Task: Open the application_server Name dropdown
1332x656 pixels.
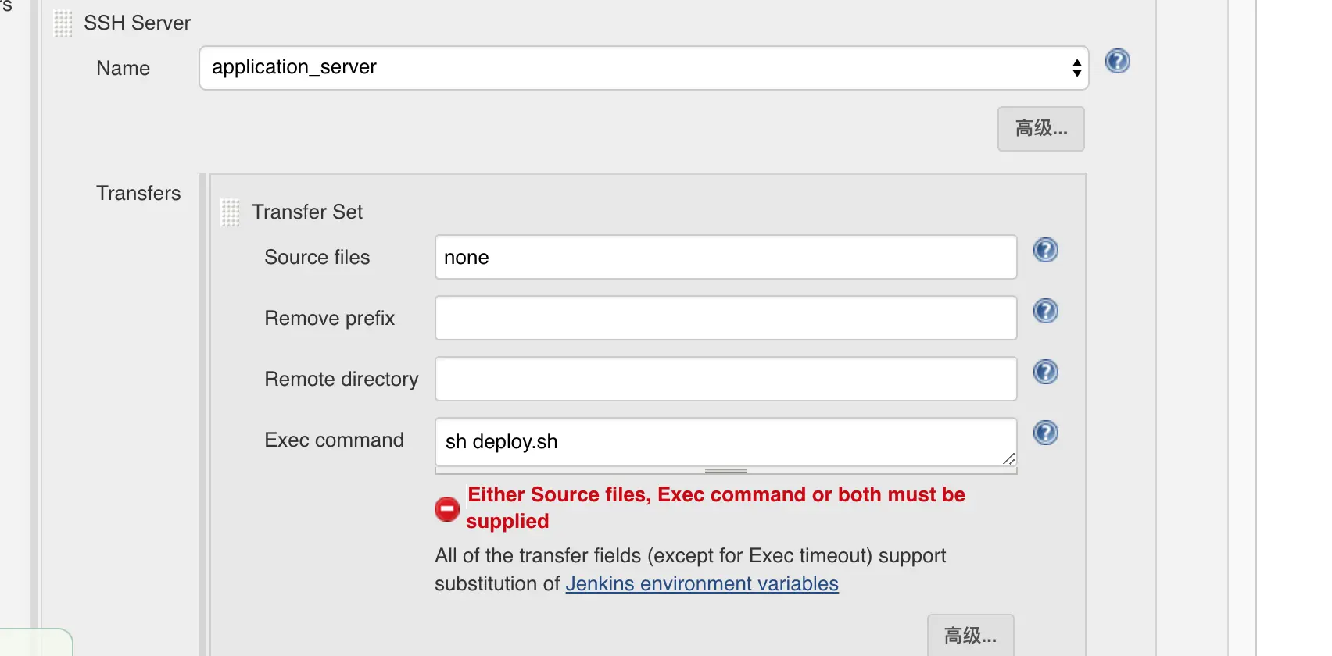Action: (643, 68)
